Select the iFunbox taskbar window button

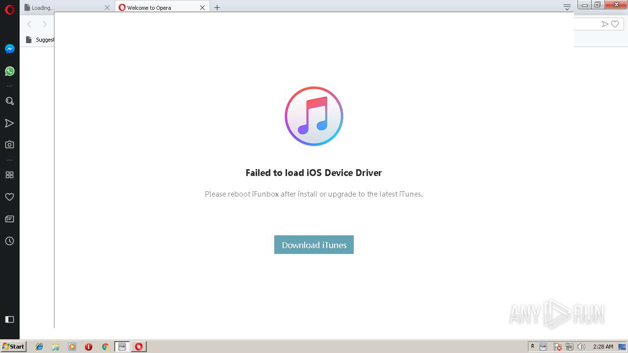[x=122, y=347]
